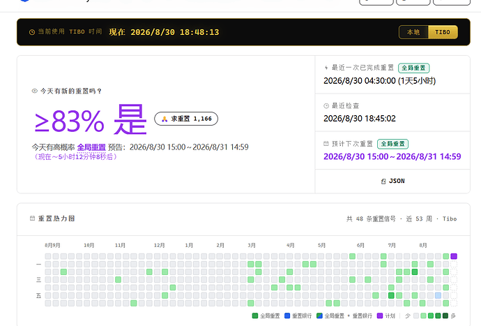Click the purple 计划 legend swatch
481x326 pixels.
(x=380, y=316)
